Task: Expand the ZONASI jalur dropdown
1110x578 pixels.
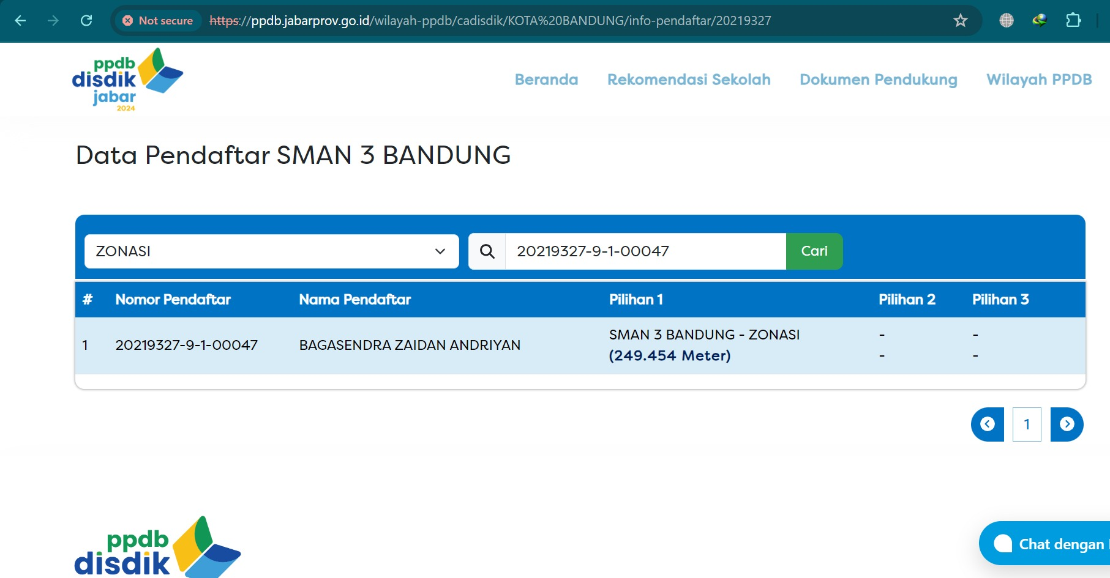Action: click(x=271, y=251)
